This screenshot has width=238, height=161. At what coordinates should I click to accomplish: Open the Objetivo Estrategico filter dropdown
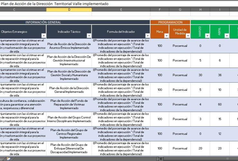44,36
